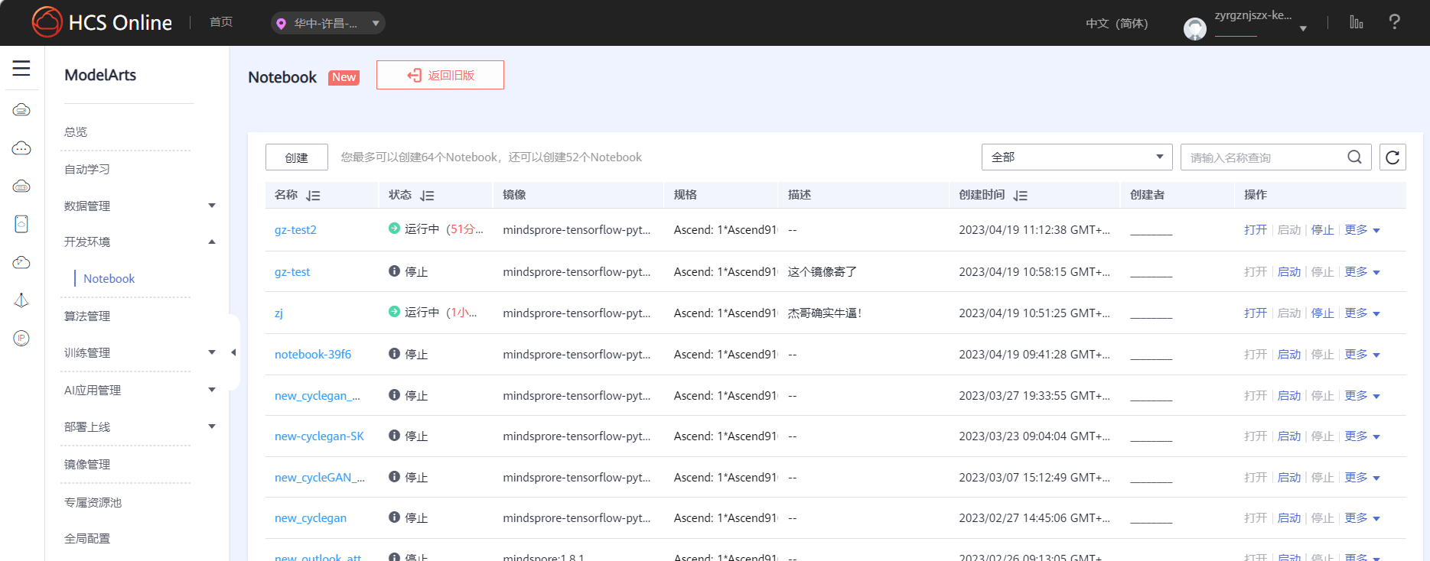1430x561 pixels.
Task: Open 更多 dropdown for zj
Action: [1362, 313]
